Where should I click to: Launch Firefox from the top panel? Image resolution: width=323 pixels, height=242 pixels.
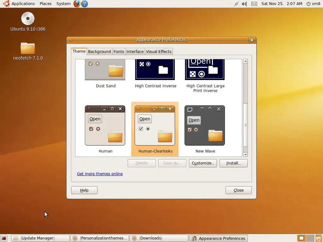point(77,3)
